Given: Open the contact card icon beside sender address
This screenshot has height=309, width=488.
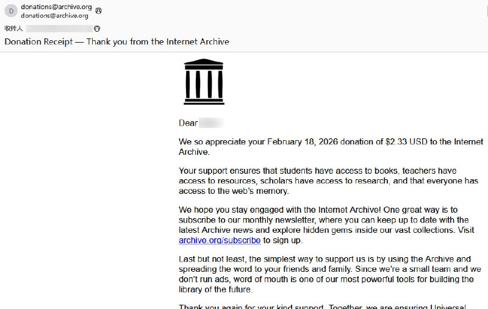Looking at the screenshot, I should pos(98,11).
